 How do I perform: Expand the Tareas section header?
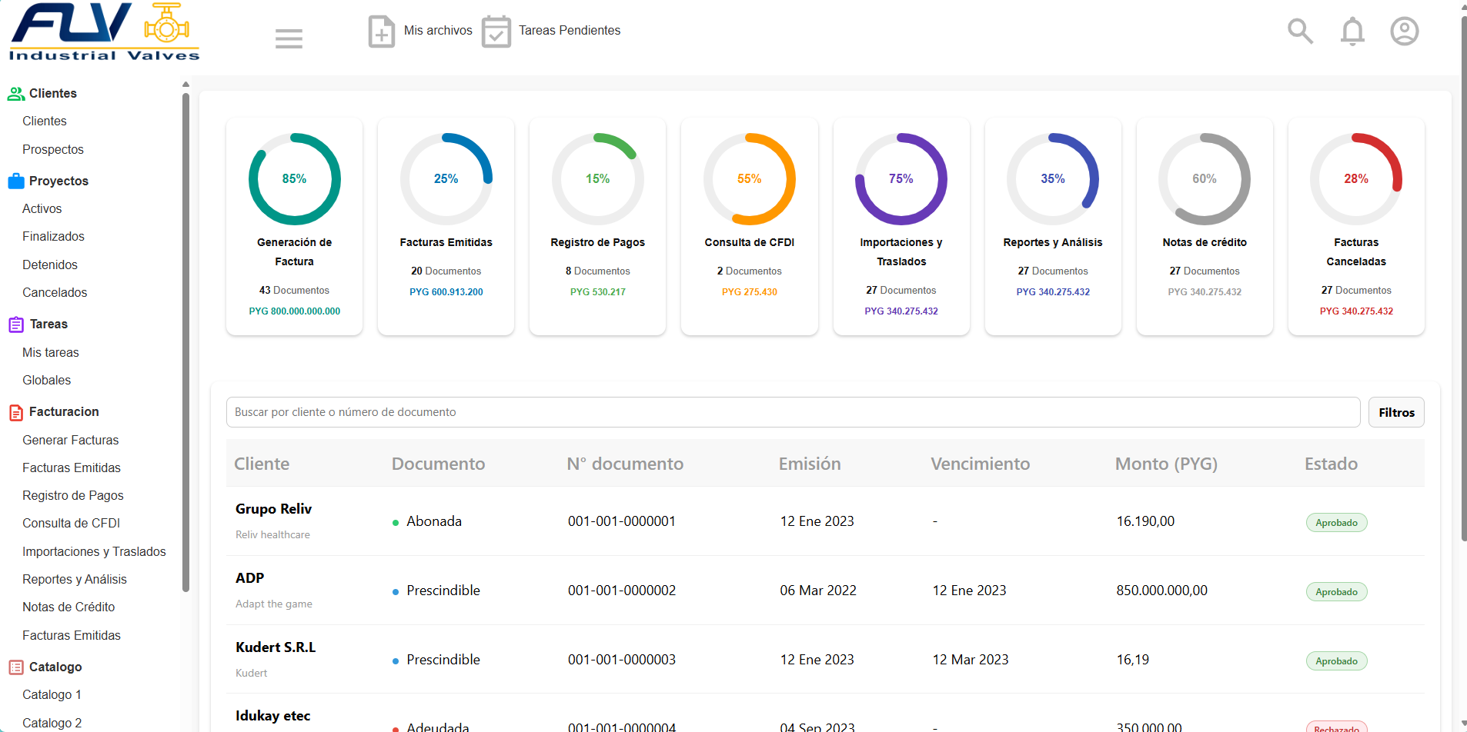48,324
